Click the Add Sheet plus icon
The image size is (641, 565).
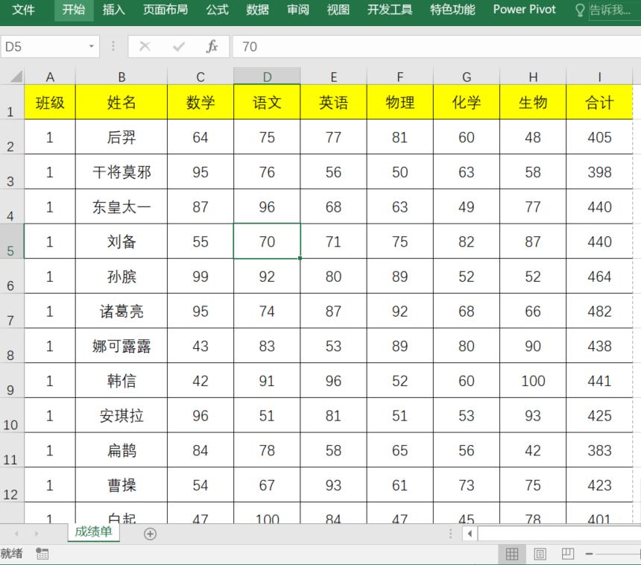151,534
